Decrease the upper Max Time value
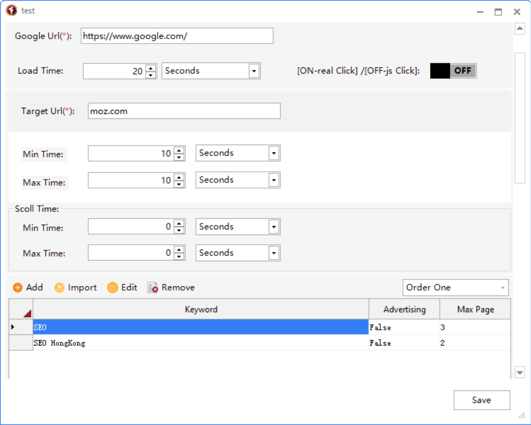Viewport: 531px width, 425px height. (179, 184)
